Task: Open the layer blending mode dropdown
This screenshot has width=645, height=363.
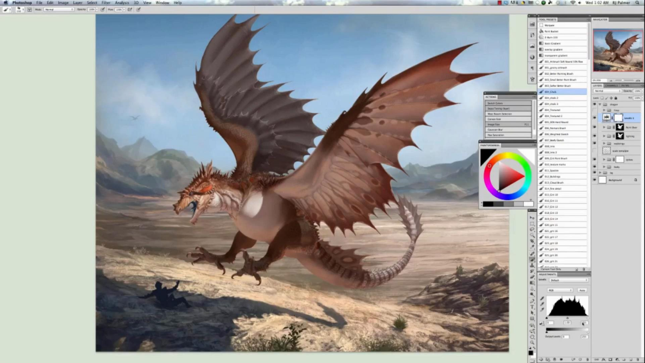Action: 606,91
